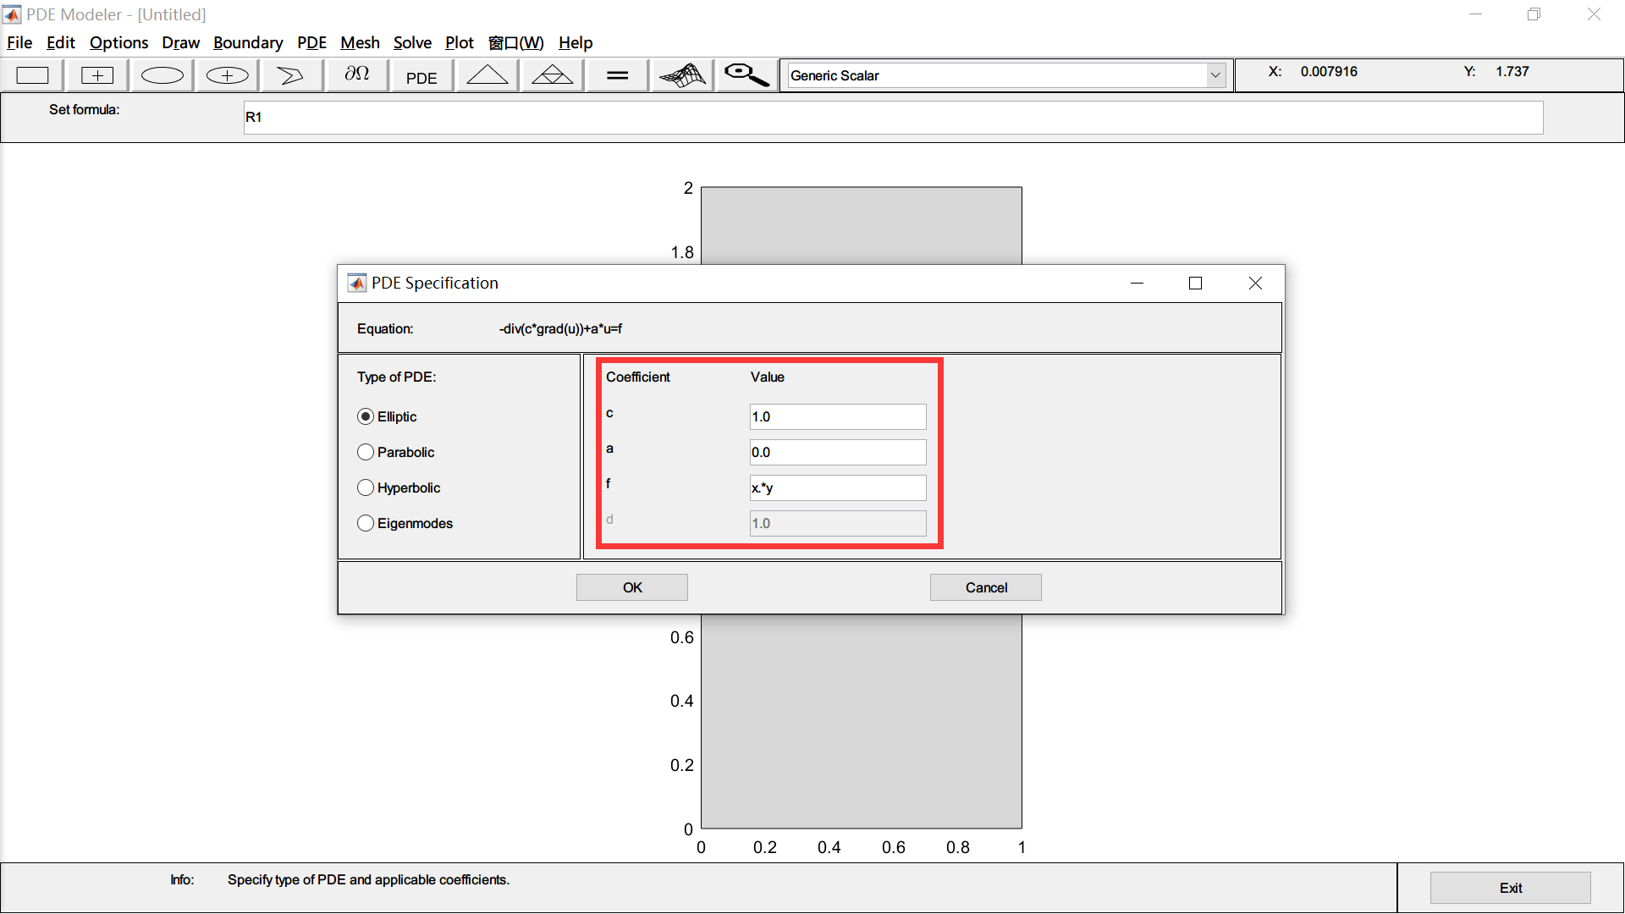The height and width of the screenshot is (914, 1625).
Task: Open 3D plot view with the surface icon
Action: coord(681,74)
